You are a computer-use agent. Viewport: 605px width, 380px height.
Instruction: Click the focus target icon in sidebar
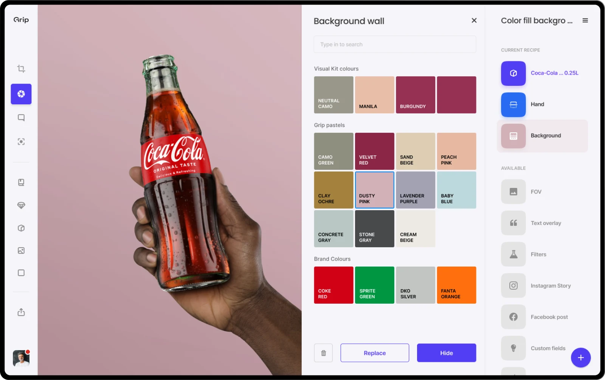pos(21,142)
